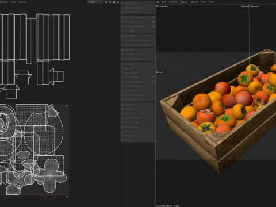This screenshot has width=276, height=207.
Task: Click the chart icon beside the Project dropdown
Action: point(106,2)
